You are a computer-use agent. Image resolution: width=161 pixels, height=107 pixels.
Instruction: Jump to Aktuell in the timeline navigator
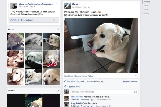(147, 2)
